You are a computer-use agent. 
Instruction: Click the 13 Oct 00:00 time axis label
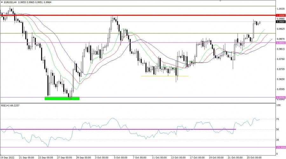pos(179,157)
